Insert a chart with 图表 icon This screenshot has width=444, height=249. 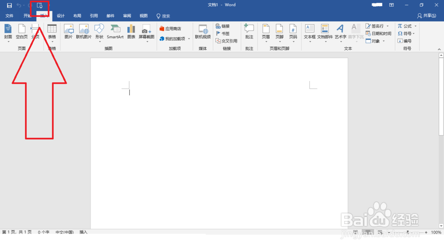131,31
